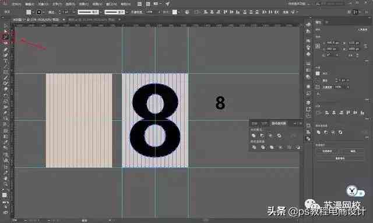The height and width of the screenshot is (223, 373).
Task: Click the fill swatch in Properties appearance section
Action: 318,74
